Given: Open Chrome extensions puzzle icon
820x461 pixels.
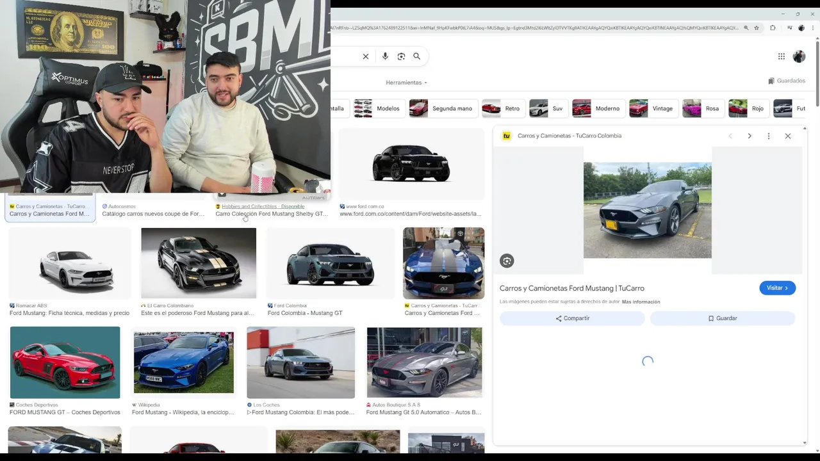Looking at the screenshot, I should [x=773, y=28].
